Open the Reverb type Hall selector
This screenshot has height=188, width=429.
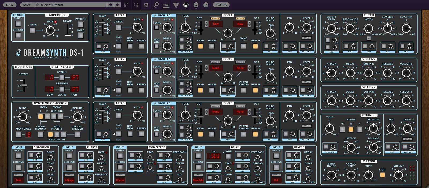[276, 180]
